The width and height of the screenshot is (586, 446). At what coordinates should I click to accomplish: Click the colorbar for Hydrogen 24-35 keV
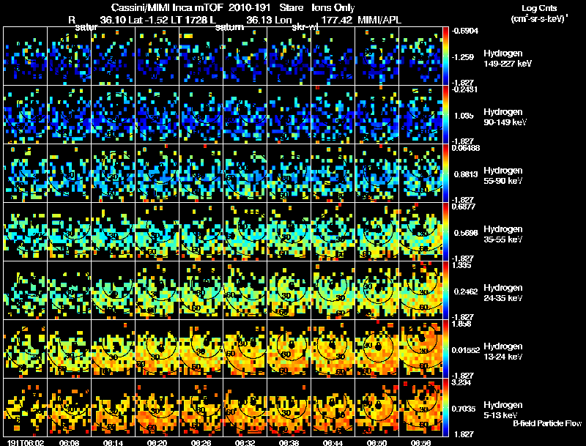tap(445, 290)
